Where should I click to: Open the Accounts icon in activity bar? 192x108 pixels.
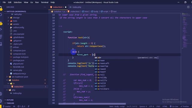tap(1, 94)
